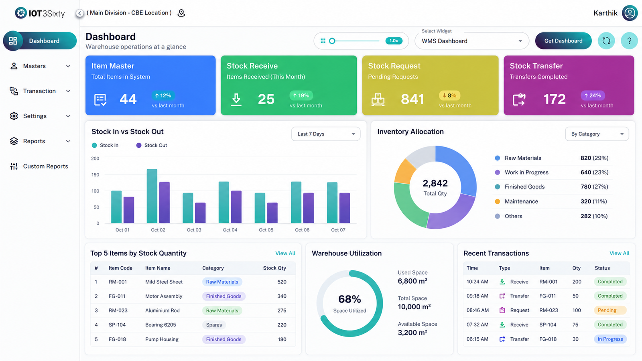Click the Stock Qty column header
The height and width of the screenshot is (361, 642).
click(x=274, y=268)
